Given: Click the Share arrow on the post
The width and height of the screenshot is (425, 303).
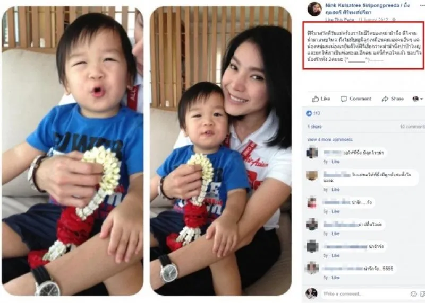Looking at the screenshot, I should click(x=393, y=99).
